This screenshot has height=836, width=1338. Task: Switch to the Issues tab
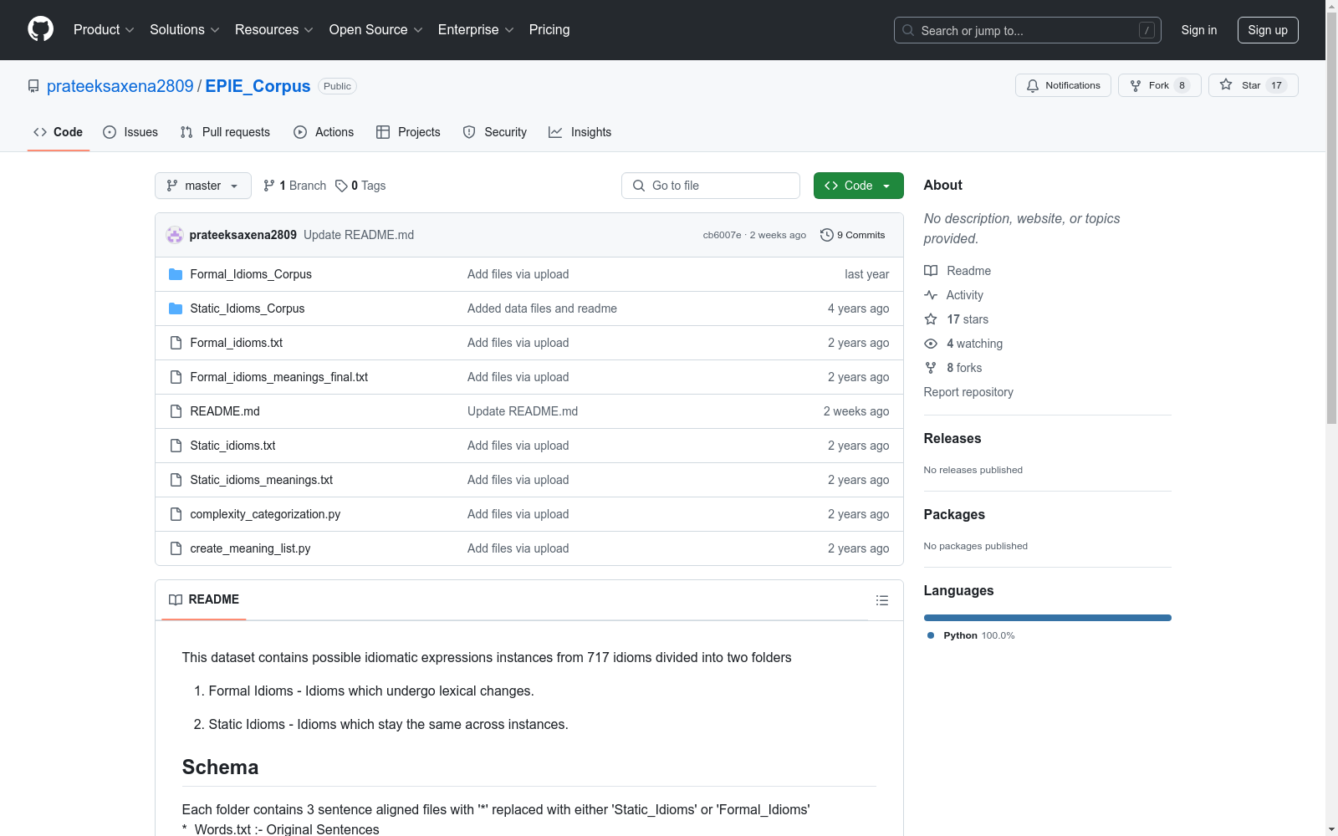pyautogui.click(x=130, y=132)
